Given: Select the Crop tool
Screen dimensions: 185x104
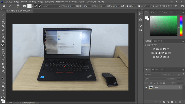Looking at the screenshot, I should click(3, 30).
